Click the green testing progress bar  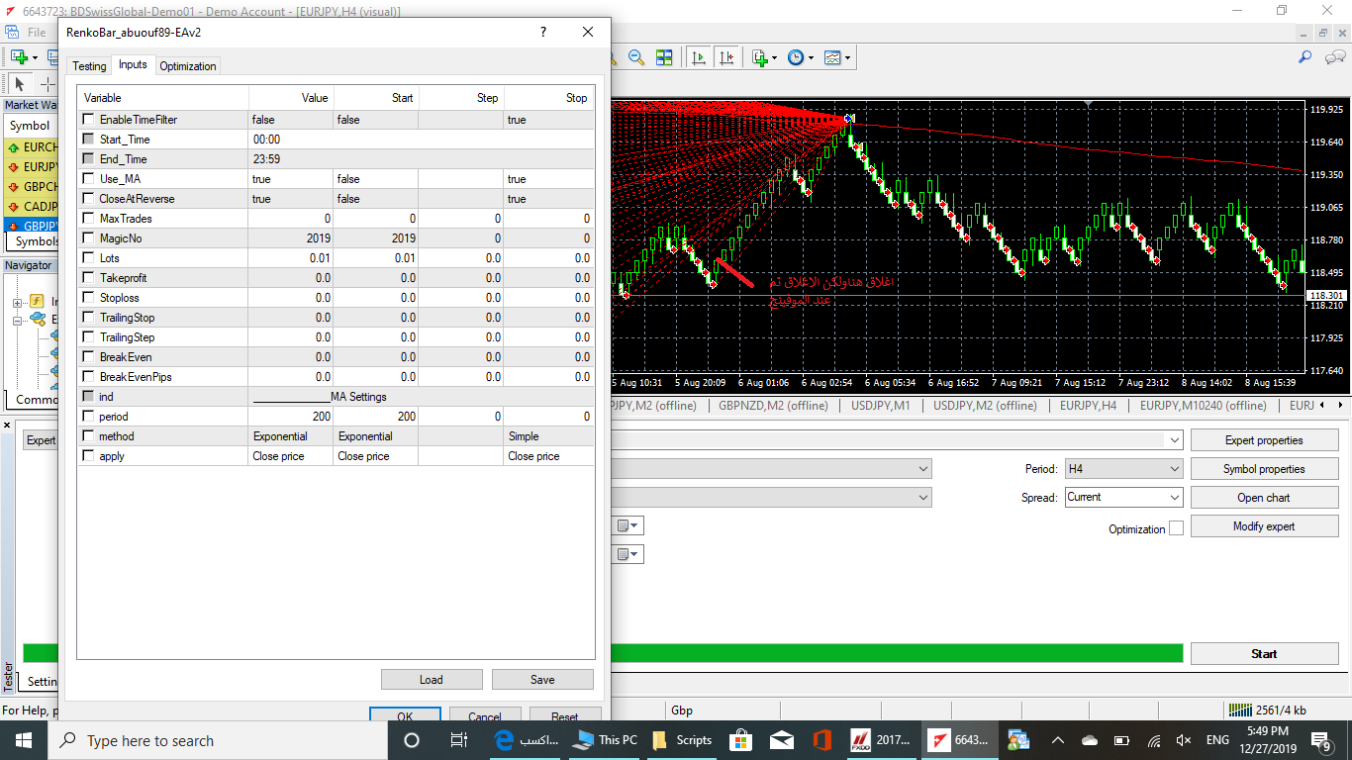[897, 653]
